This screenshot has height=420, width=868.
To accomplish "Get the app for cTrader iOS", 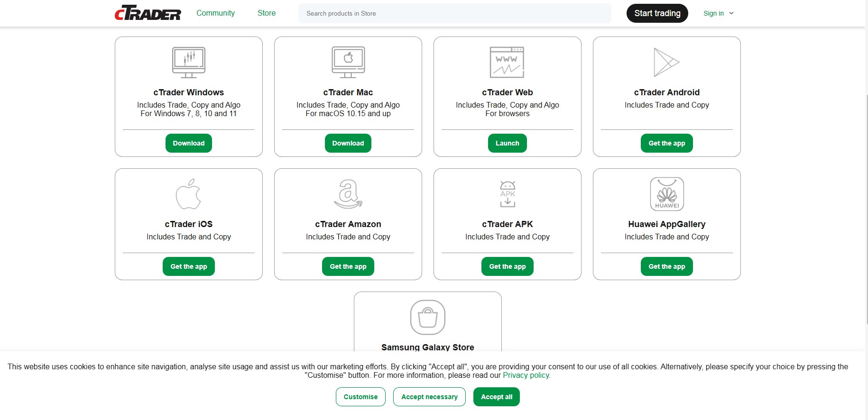I will [x=189, y=266].
